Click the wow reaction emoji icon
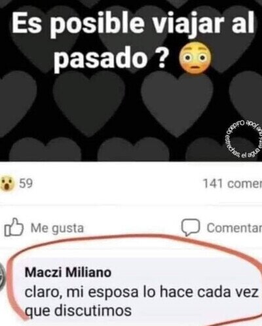 7,184
